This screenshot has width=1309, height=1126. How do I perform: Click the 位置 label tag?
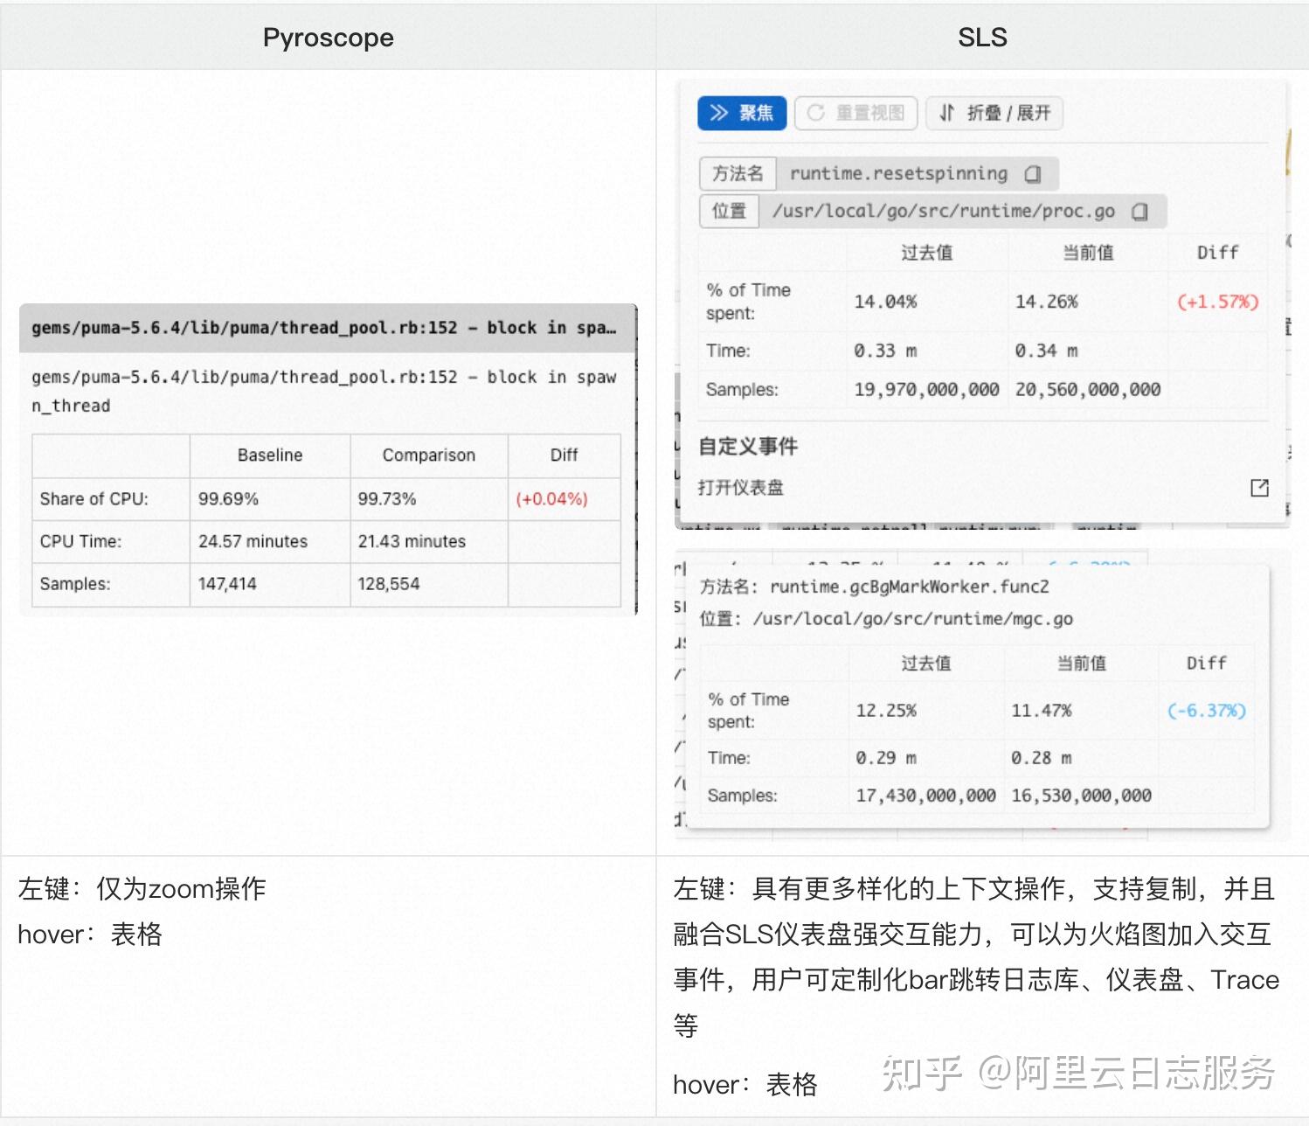(x=729, y=211)
